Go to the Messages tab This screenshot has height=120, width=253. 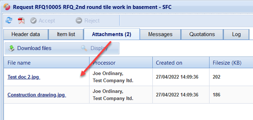[x=160, y=34]
